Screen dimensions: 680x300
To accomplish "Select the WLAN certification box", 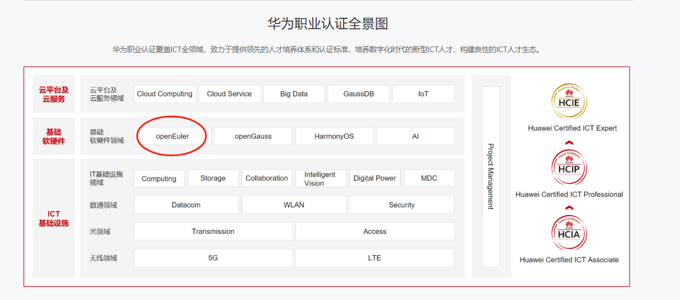I will click(x=294, y=205).
